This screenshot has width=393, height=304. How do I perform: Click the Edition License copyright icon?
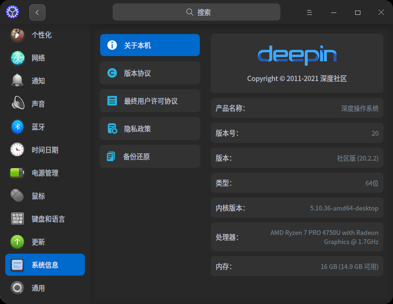click(112, 73)
